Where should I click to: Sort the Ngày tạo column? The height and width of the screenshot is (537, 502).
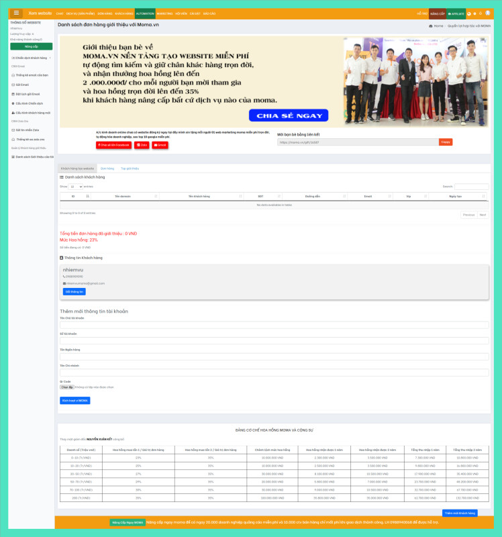point(458,196)
